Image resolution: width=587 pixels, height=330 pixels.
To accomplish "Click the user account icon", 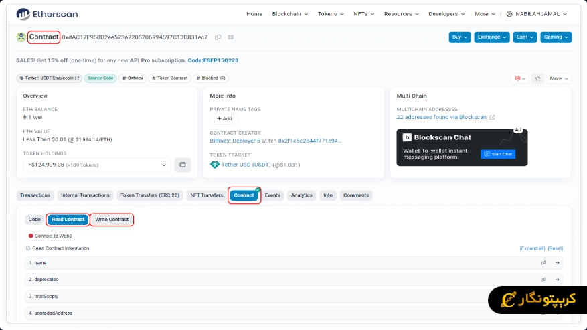I will coord(509,14).
